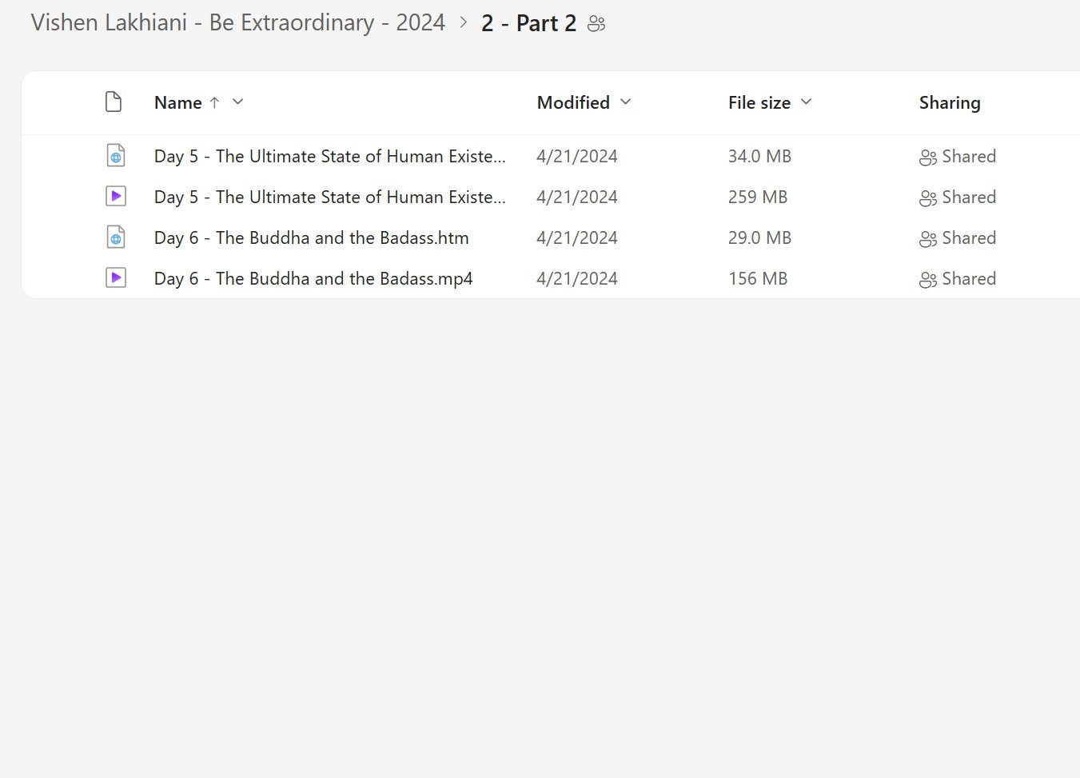Click the Sharing column header
1080x778 pixels.
coord(949,102)
